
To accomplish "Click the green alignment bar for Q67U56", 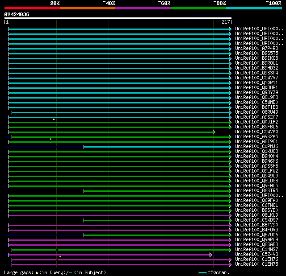I will point(156,235).
